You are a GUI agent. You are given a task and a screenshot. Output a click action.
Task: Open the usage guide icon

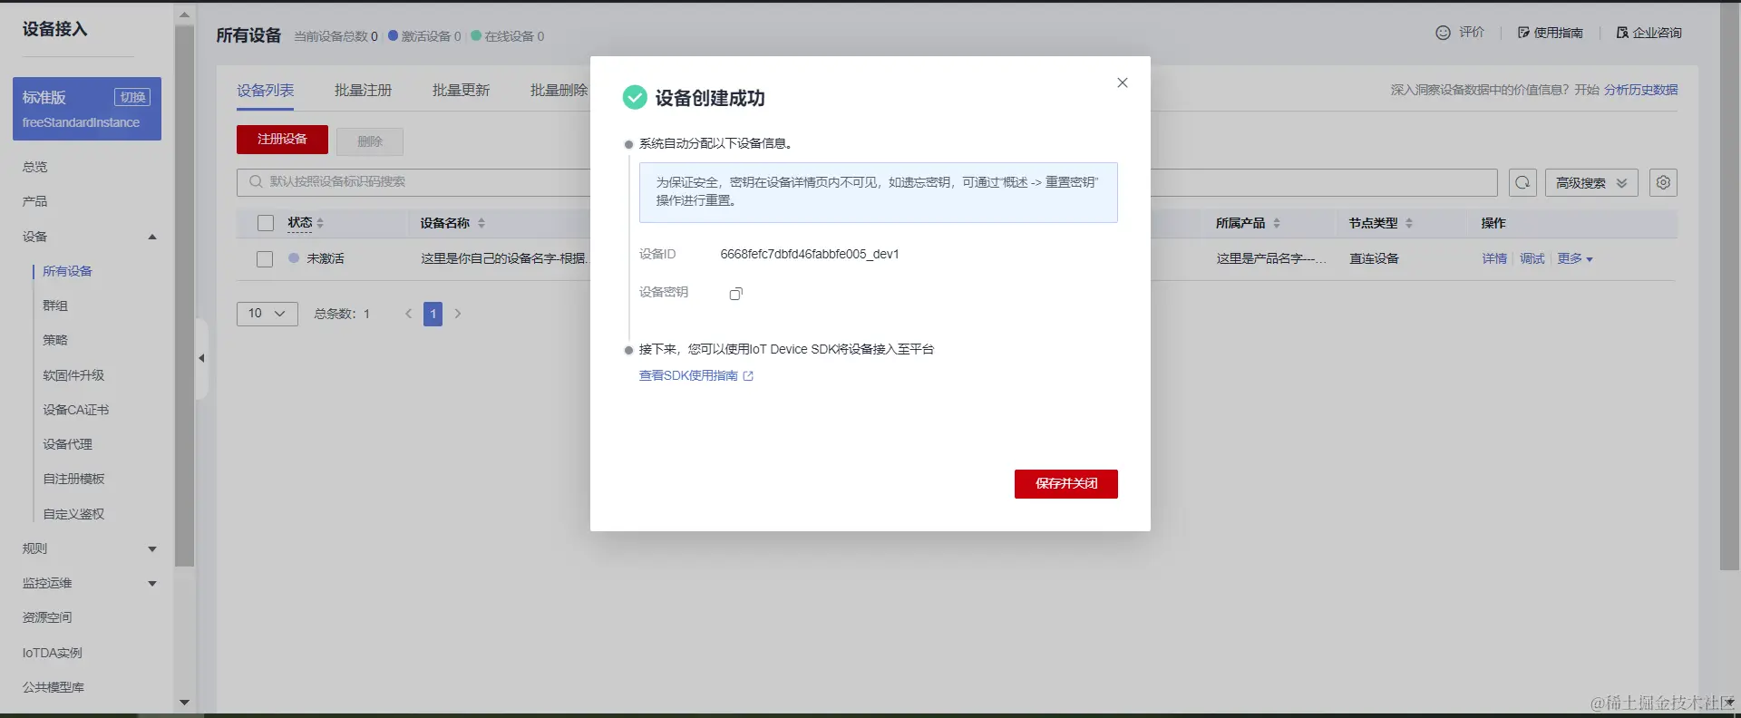pos(1523,33)
